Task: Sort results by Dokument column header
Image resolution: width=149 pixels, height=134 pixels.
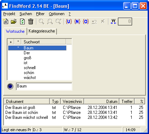Action: (x=26, y=102)
